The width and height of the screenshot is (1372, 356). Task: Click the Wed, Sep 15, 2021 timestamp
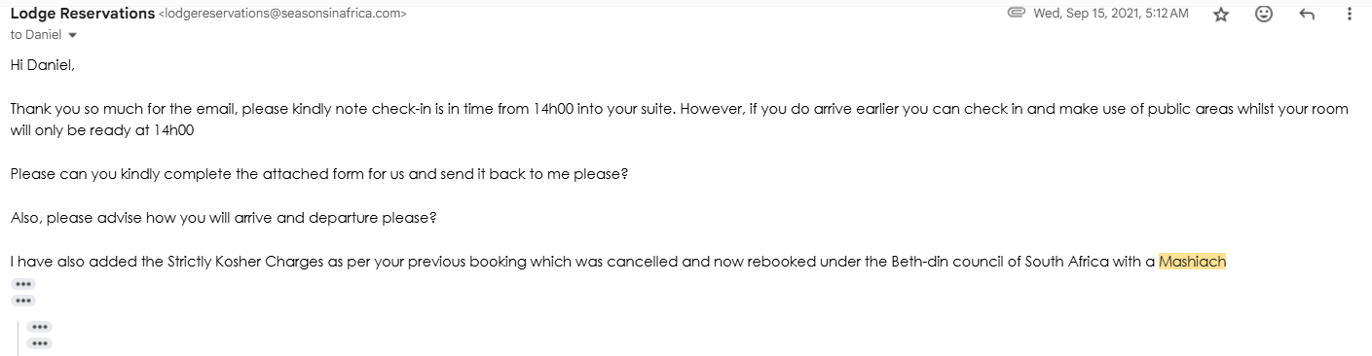tap(1111, 14)
